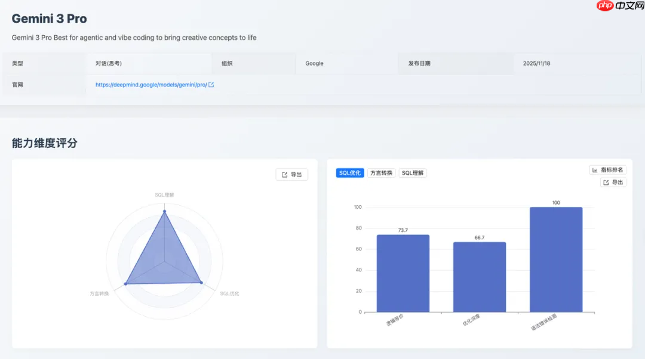Click the Google value in the 组织 field
The height and width of the screenshot is (359, 645).
click(314, 63)
